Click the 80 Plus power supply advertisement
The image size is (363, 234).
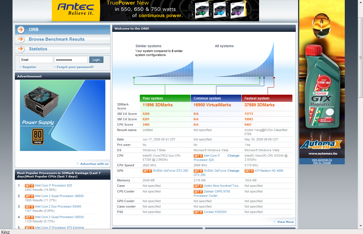63,115
